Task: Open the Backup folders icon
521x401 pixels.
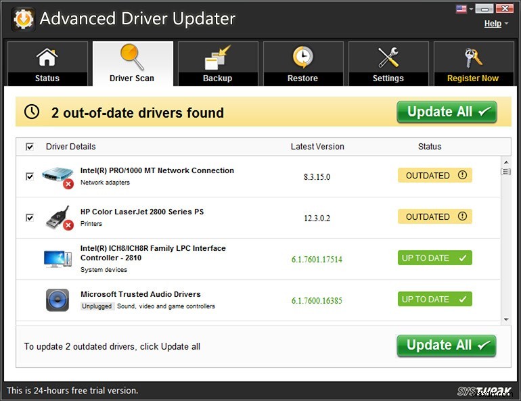Action: pos(218,57)
